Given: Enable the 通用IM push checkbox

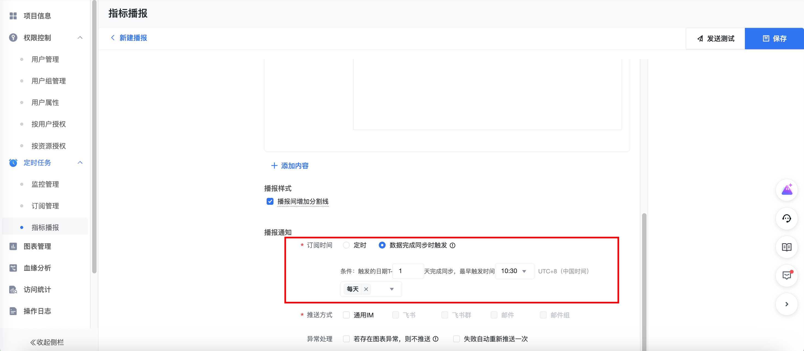Looking at the screenshot, I should tap(346, 315).
